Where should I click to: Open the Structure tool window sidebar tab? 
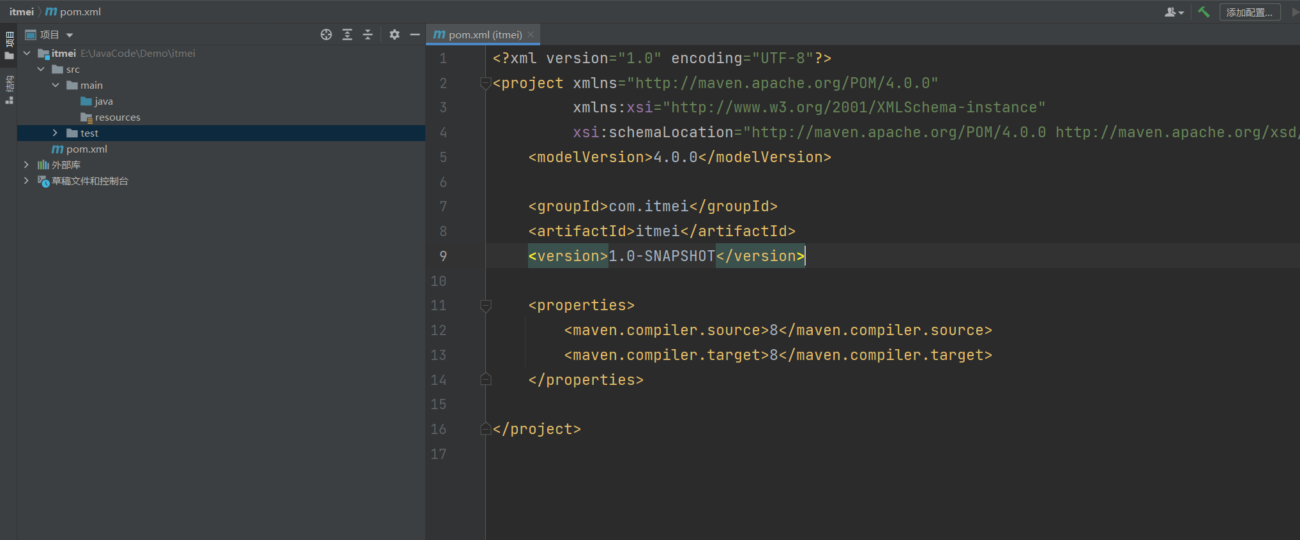[9, 89]
